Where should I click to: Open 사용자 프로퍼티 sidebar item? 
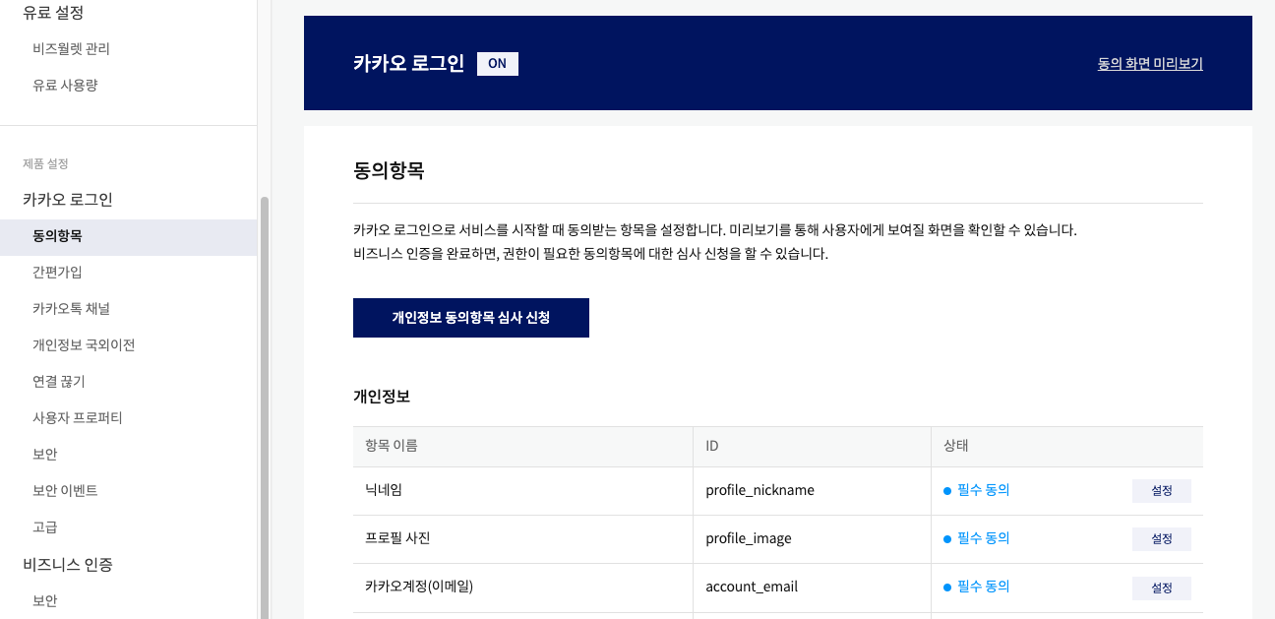coord(77,418)
